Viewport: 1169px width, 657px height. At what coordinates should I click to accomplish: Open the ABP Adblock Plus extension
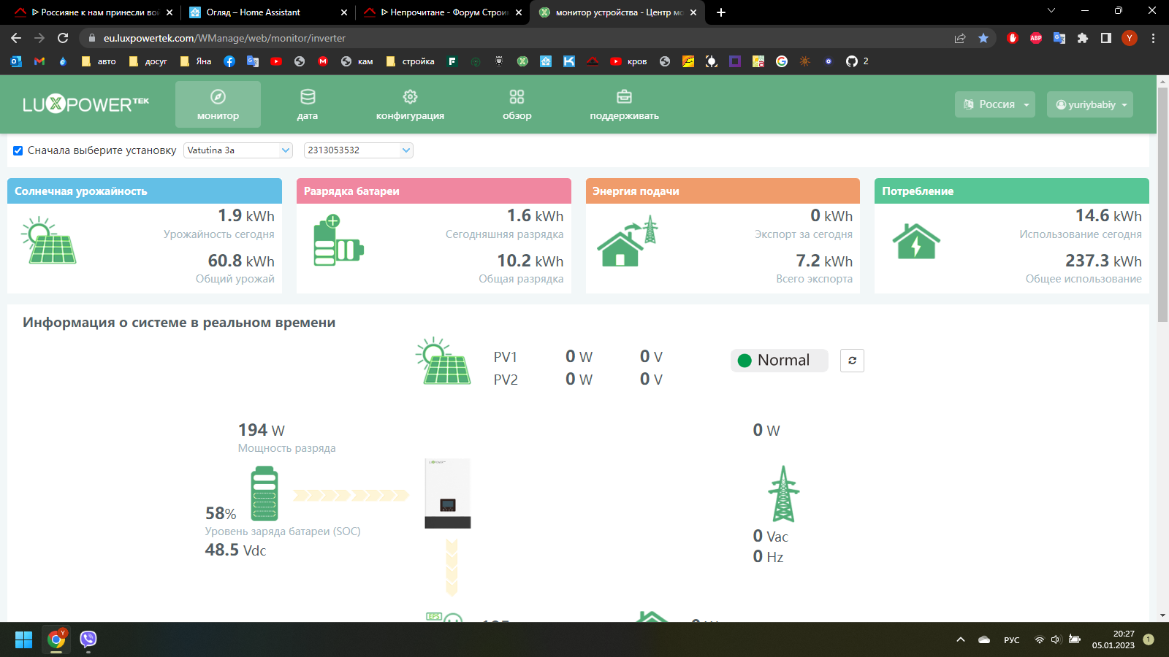(x=1036, y=38)
